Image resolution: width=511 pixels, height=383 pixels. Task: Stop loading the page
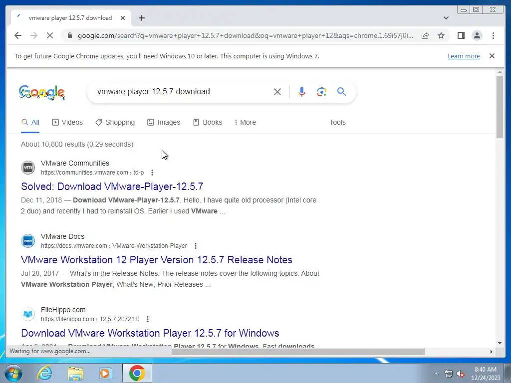(x=49, y=35)
